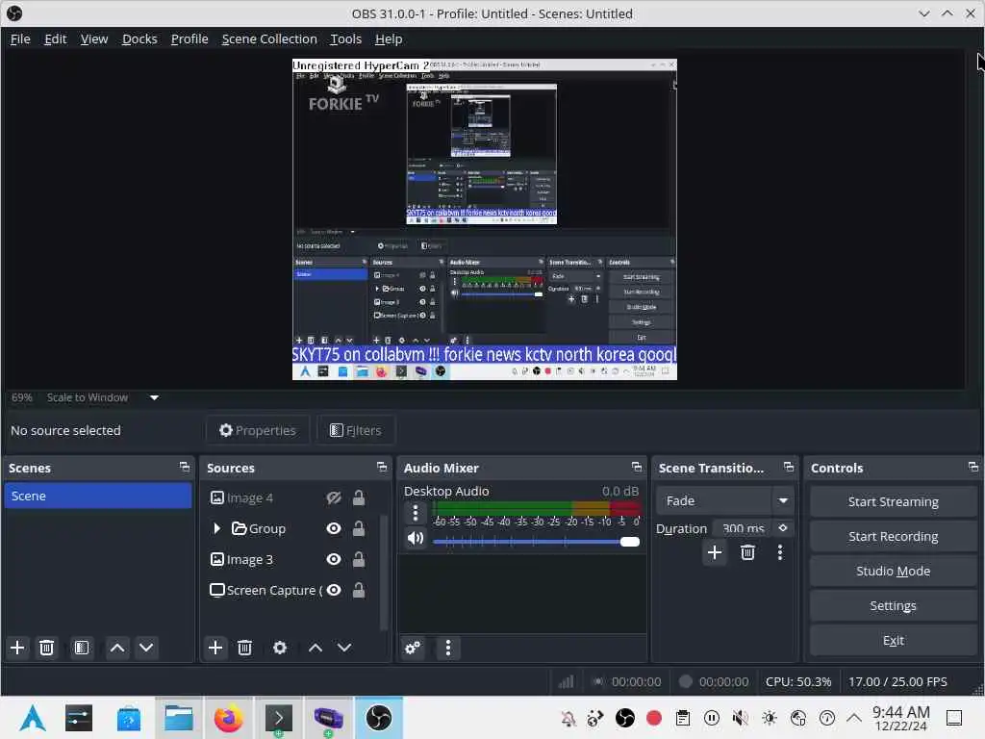This screenshot has height=739, width=985.
Task: Click the Sources list scrollbar
Action: pos(384,572)
